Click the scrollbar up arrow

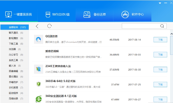click(172, 34)
